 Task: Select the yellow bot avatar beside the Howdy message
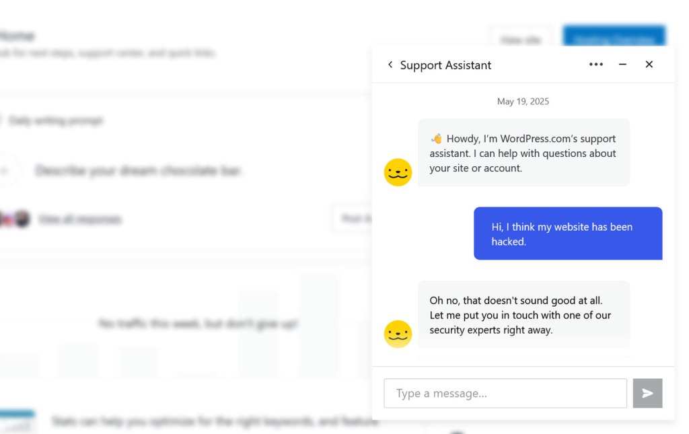point(398,172)
